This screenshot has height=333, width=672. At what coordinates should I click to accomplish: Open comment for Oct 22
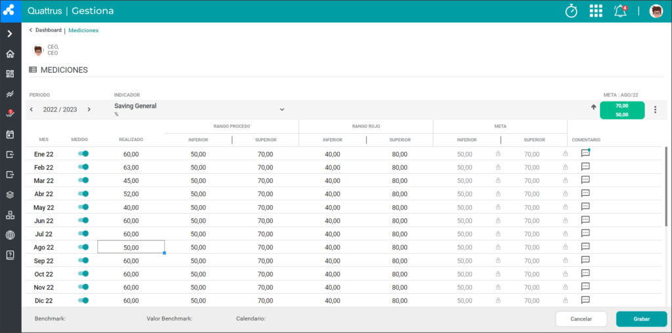click(585, 273)
